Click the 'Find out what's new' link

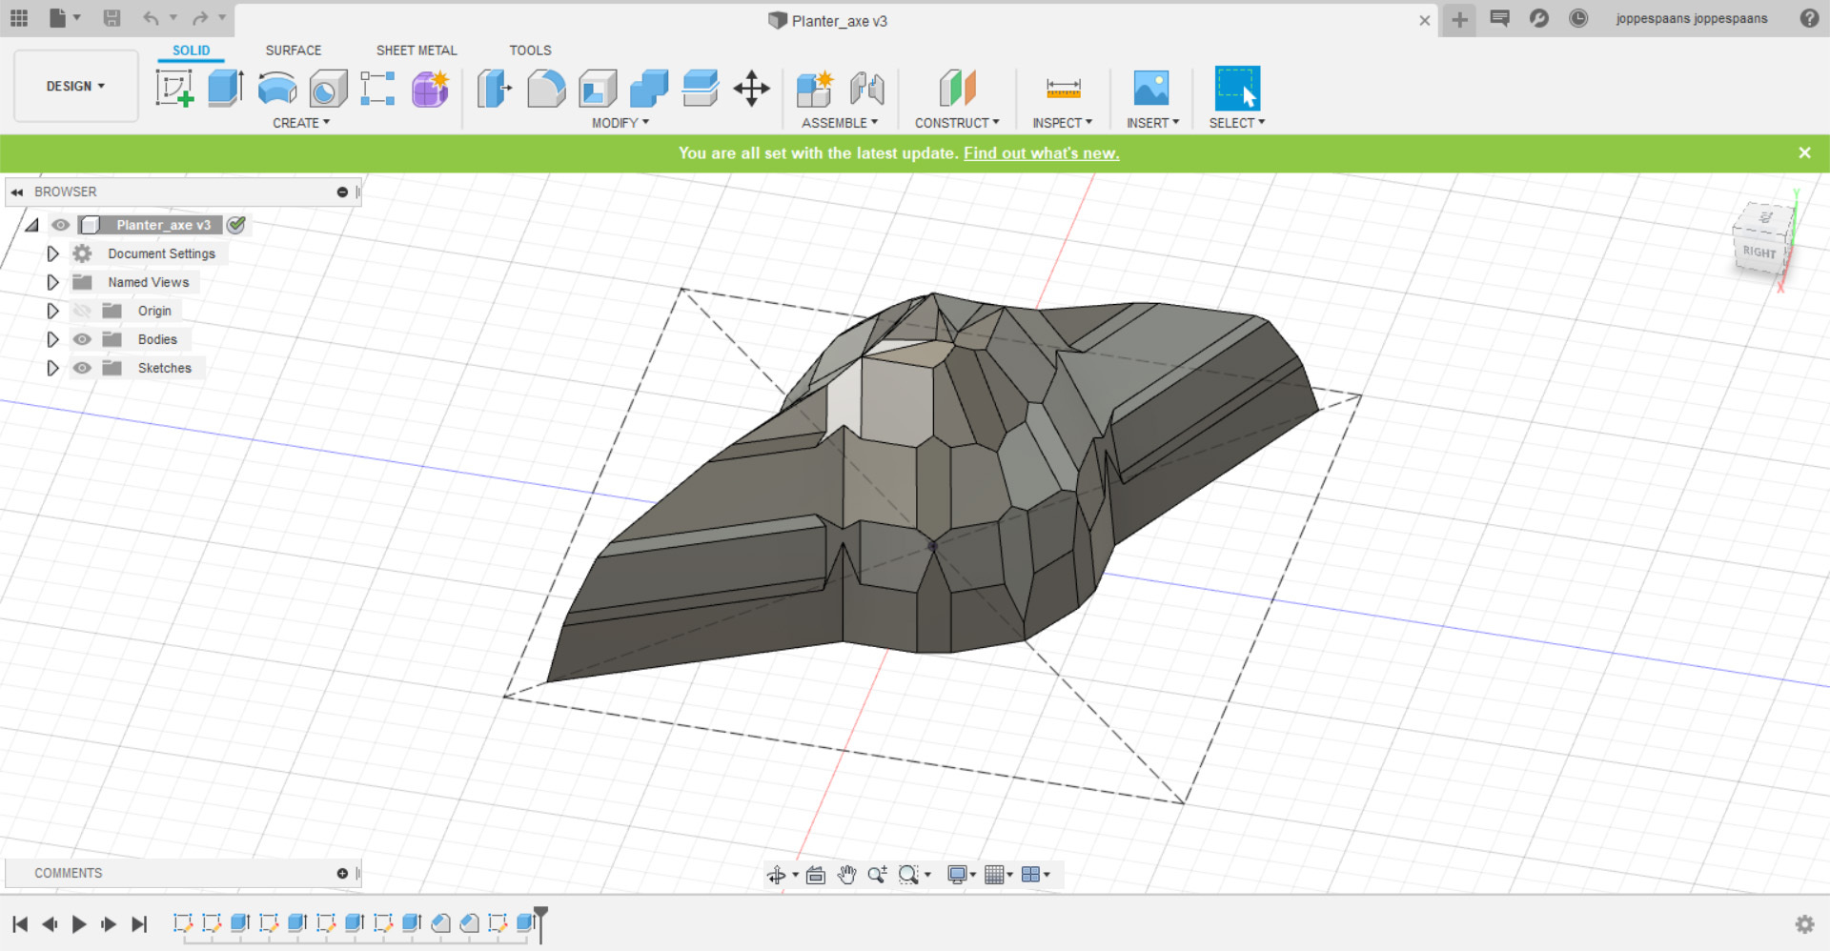click(x=1041, y=153)
